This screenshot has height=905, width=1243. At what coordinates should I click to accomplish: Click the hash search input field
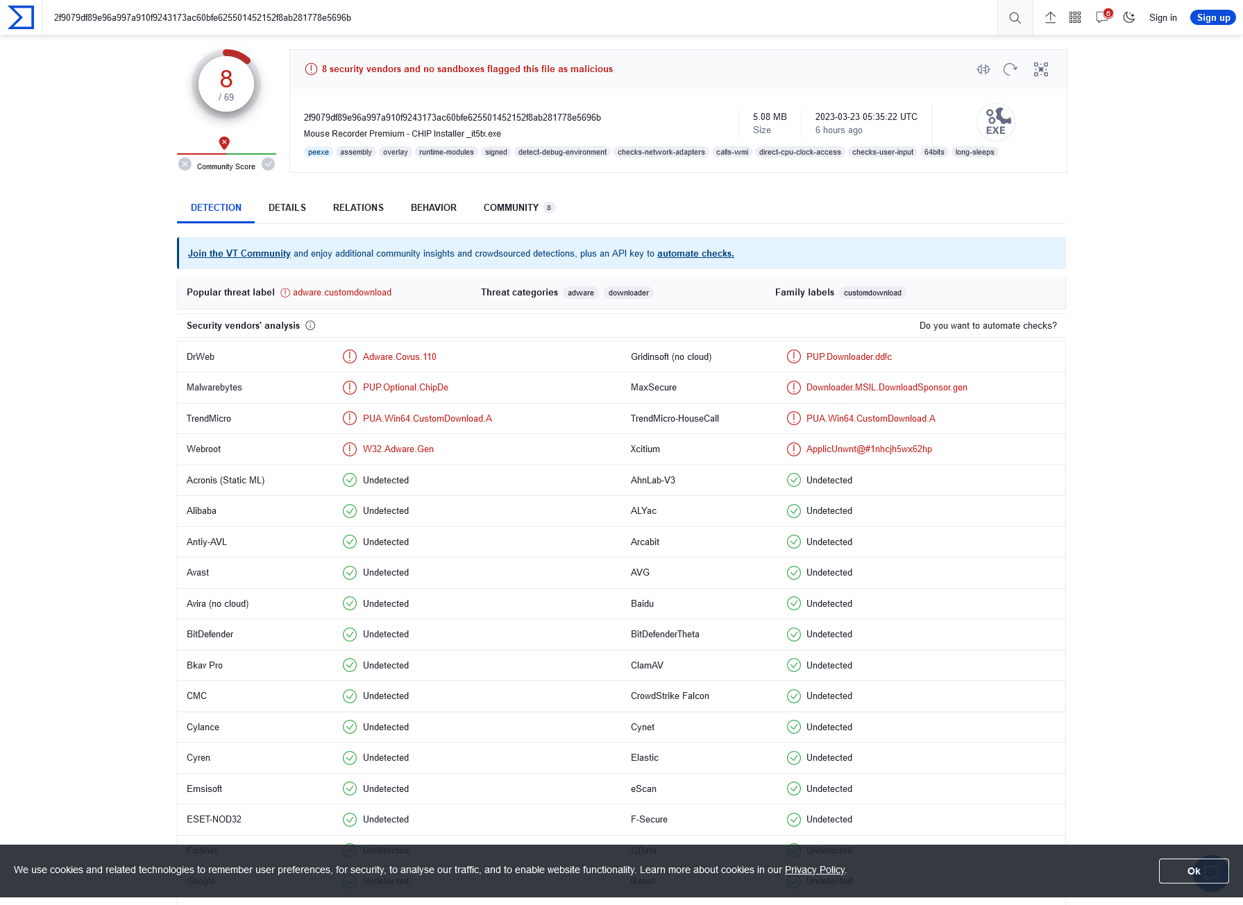click(x=521, y=18)
